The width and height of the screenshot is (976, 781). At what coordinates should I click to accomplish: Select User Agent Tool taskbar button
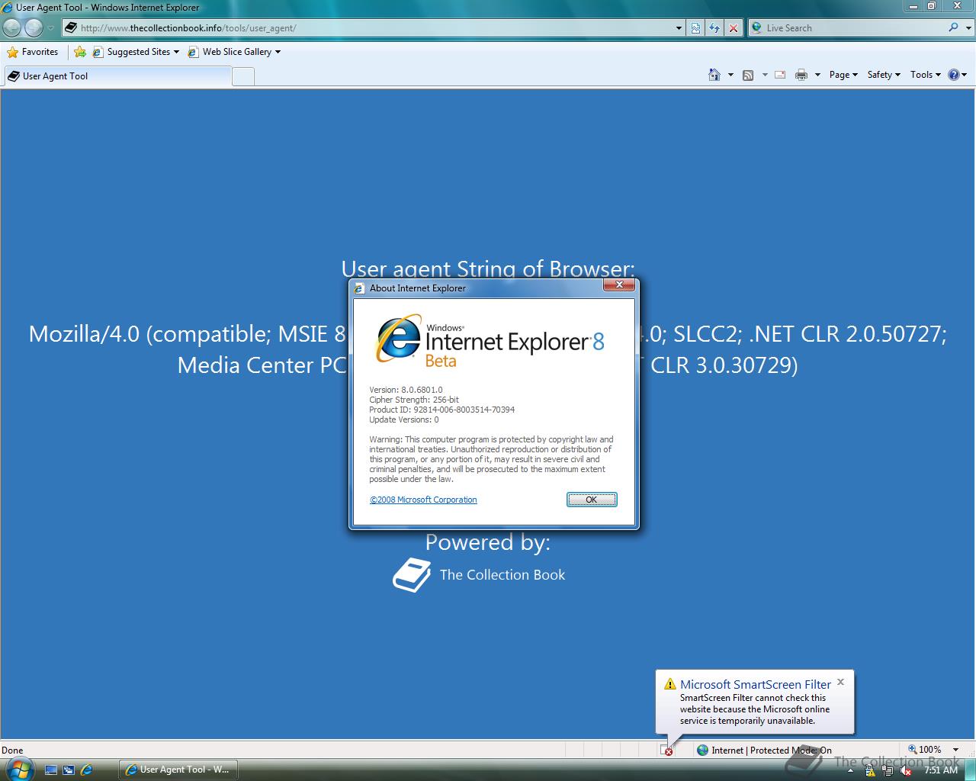178,770
